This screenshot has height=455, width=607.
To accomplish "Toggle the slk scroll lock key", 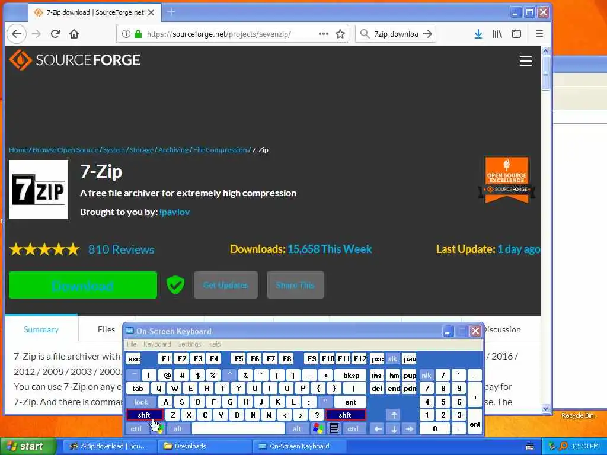I will [392, 359].
